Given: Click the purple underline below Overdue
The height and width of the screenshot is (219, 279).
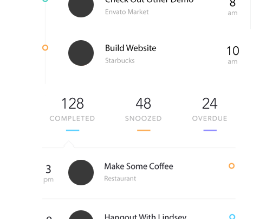Looking at the screenshot, I should pyautogui.click(x=210, y=130).
